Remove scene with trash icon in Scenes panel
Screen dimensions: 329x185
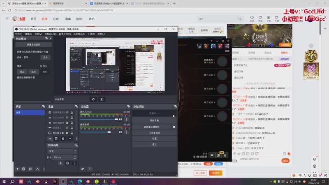coord(23,169)
